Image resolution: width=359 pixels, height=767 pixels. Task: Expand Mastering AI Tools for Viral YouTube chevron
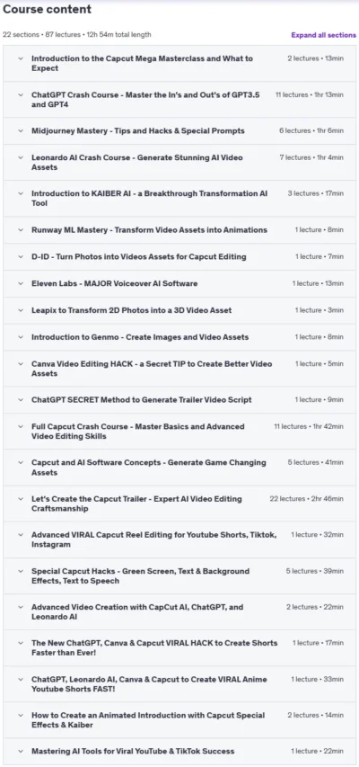(x=21, y=752)
